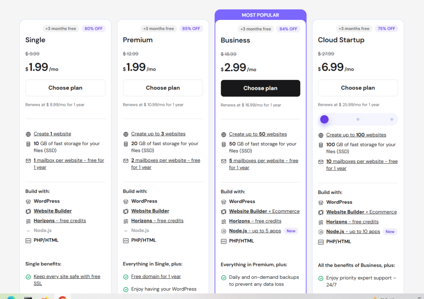Choose the Business plan with the black button
This screenshot has height=299, width=424.
(260, 88)
